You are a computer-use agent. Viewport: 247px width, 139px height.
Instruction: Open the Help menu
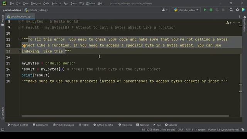(100, 3)
